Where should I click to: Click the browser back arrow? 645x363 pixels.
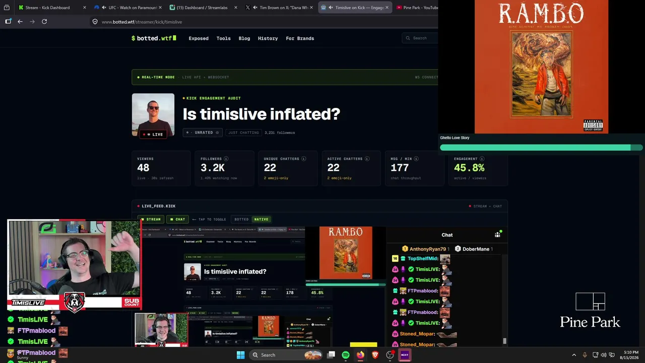[x=20, y=22]
